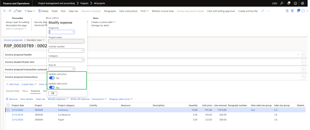Click Personalize this page
Viewport: 310px width, 130px height.
tap(16, 25)
